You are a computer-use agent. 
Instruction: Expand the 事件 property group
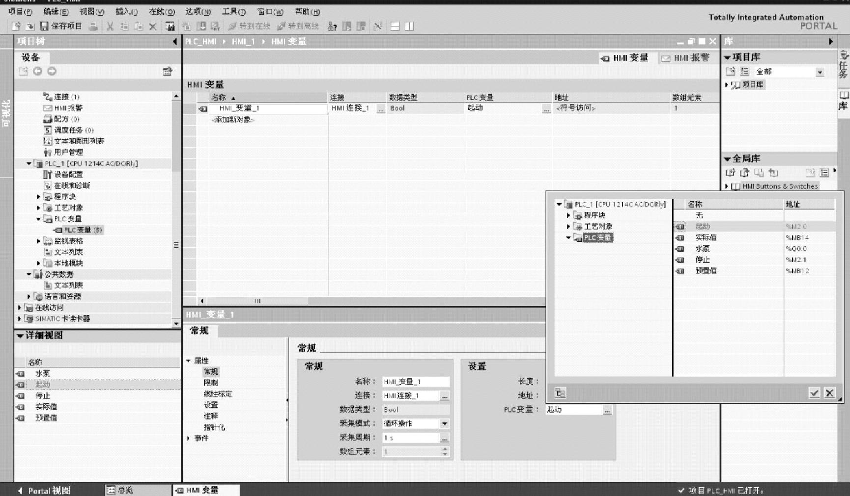coord(188,438)
